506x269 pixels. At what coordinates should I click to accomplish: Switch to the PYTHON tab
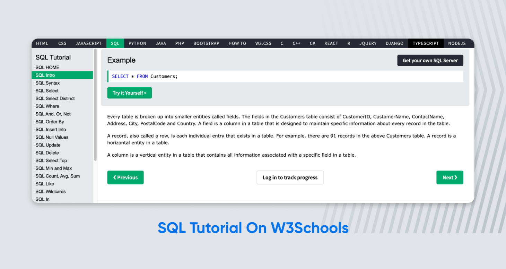(x=137, y=43)
